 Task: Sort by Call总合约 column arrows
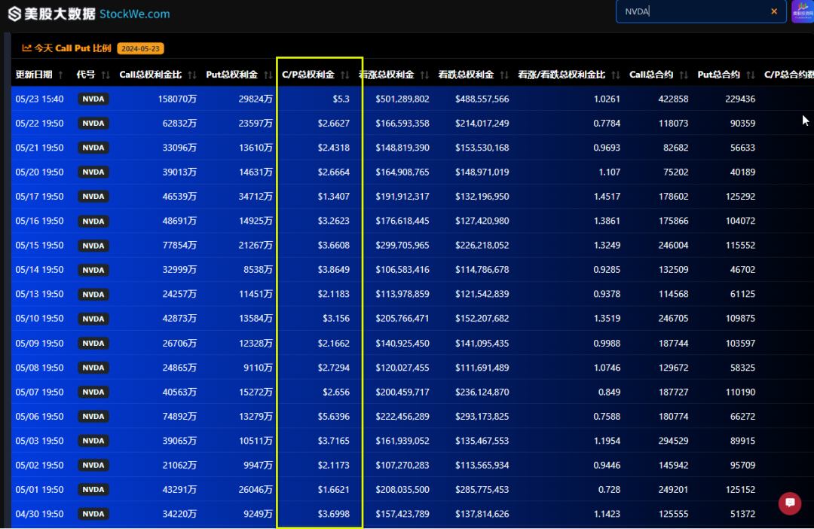pyautogui.click(x=683, y=75)
